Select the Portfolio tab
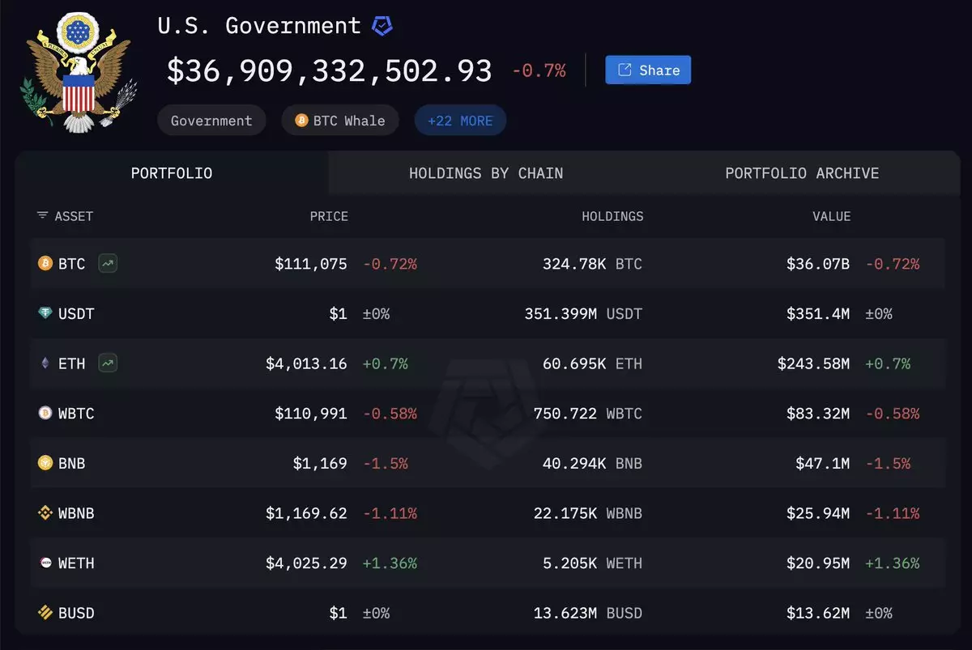The image size is (972, 650). coord(172,173)
